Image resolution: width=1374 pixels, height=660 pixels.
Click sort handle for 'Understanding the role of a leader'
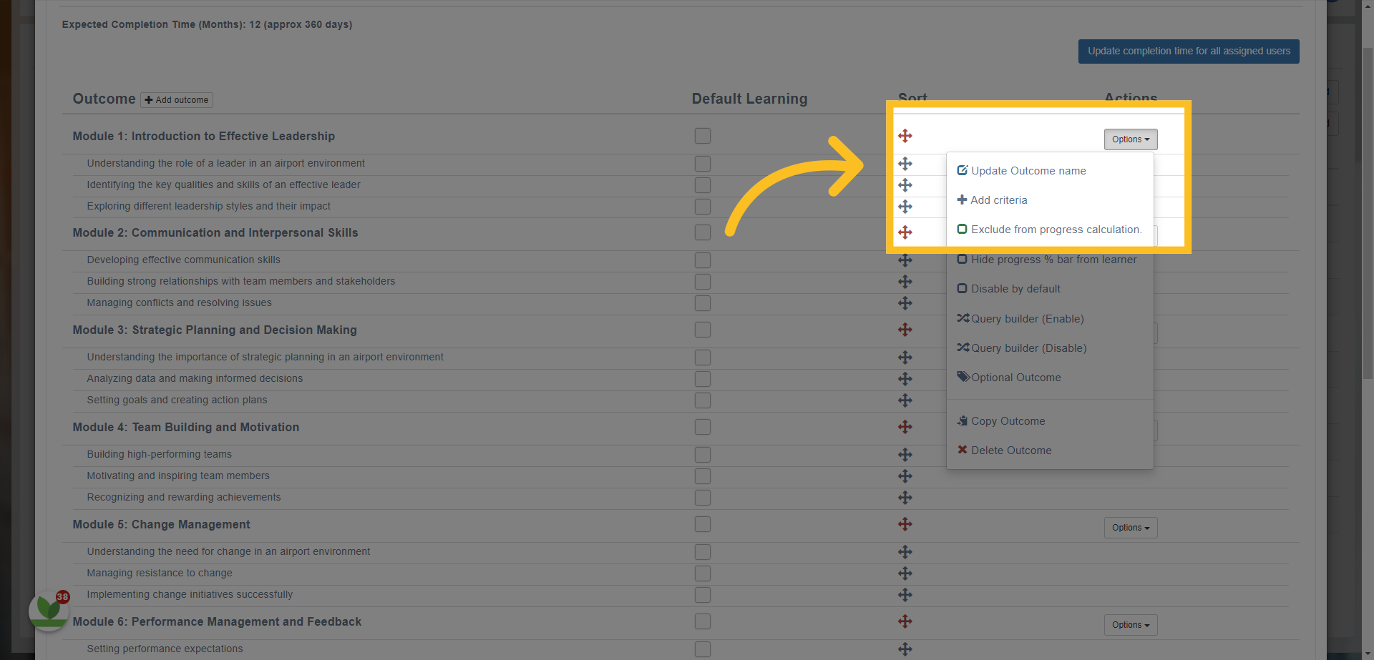[905, 164]
